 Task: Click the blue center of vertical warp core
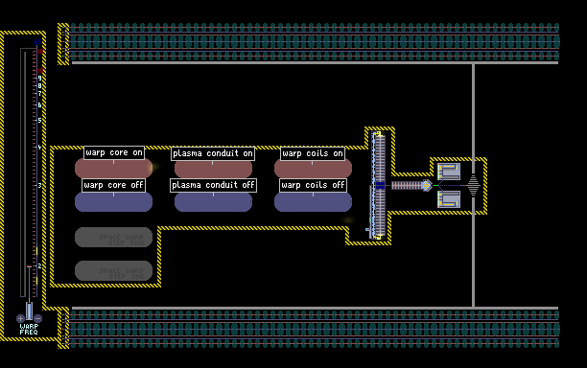381,185
